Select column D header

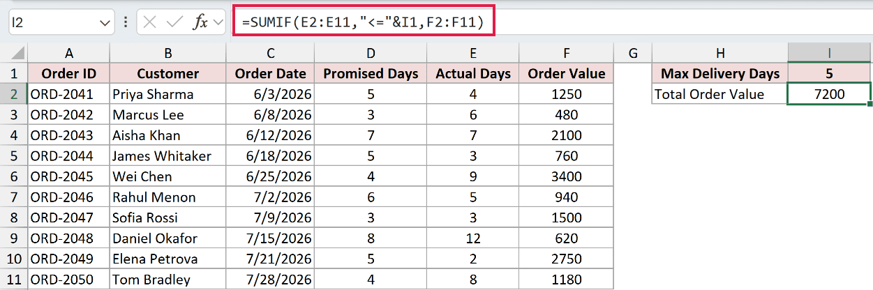[x=371, y=52]
